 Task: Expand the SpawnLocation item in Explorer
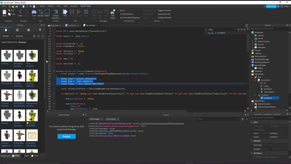click(x=252, y=41)
